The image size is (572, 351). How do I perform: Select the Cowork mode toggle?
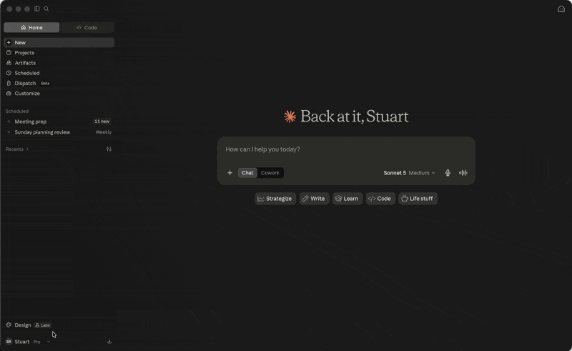point(270,173)
